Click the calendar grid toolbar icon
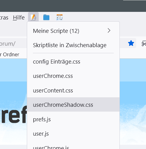Screen dimensions: 146x149 [x=59, y=17]
